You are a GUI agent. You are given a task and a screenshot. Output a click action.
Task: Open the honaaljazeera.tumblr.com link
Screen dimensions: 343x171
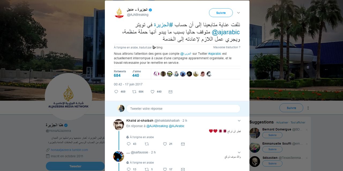point(69,150)
